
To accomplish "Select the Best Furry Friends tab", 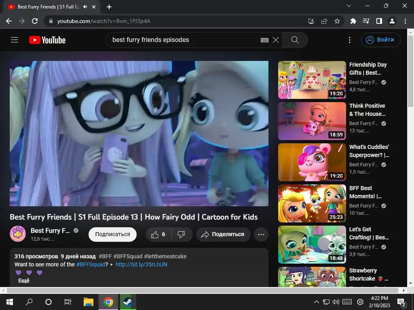I will [51, 7].
